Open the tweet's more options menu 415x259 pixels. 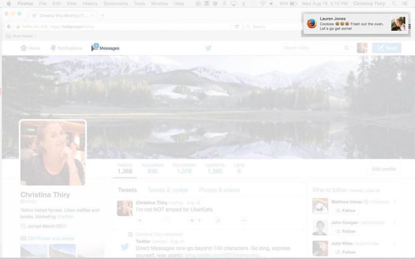click(x=244, y=220)
